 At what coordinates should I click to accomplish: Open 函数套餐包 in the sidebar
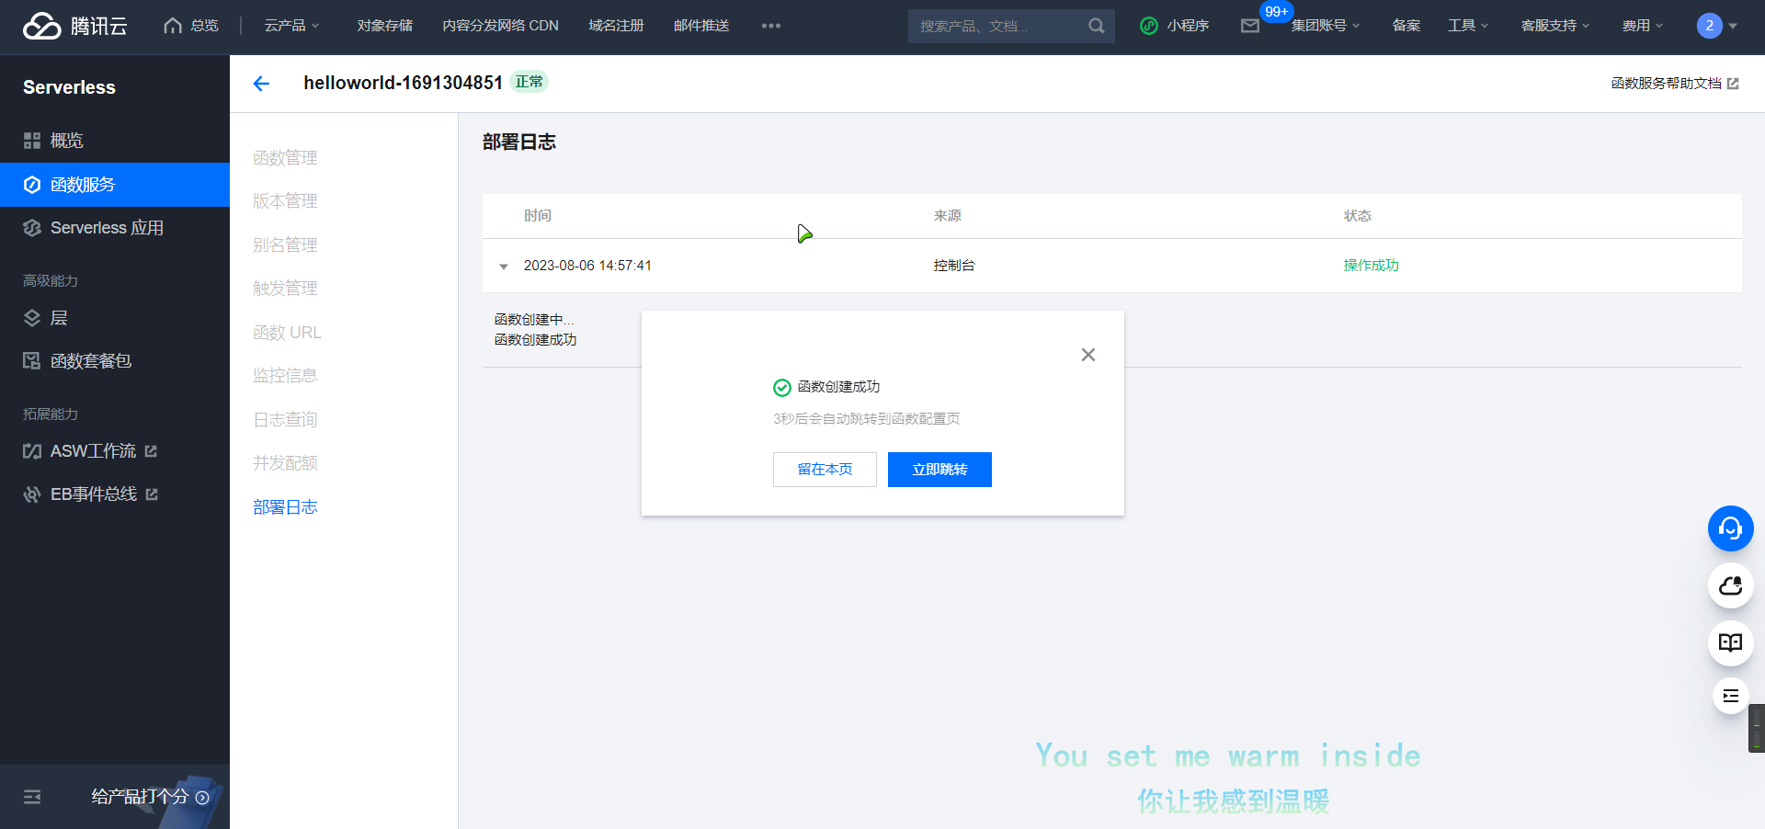click(90, 360)
